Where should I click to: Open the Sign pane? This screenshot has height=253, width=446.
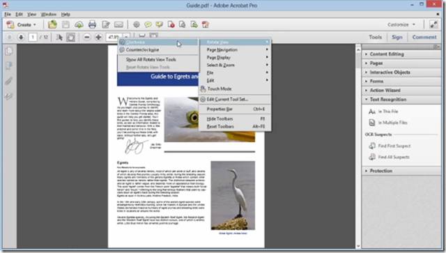[x=397, y=37]
